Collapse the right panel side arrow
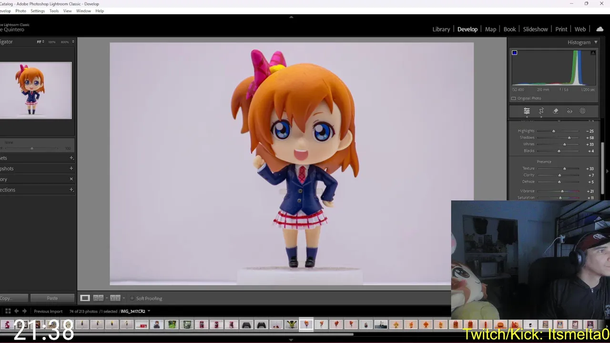This screenshot has width=610, height=343. click(607, 171)
